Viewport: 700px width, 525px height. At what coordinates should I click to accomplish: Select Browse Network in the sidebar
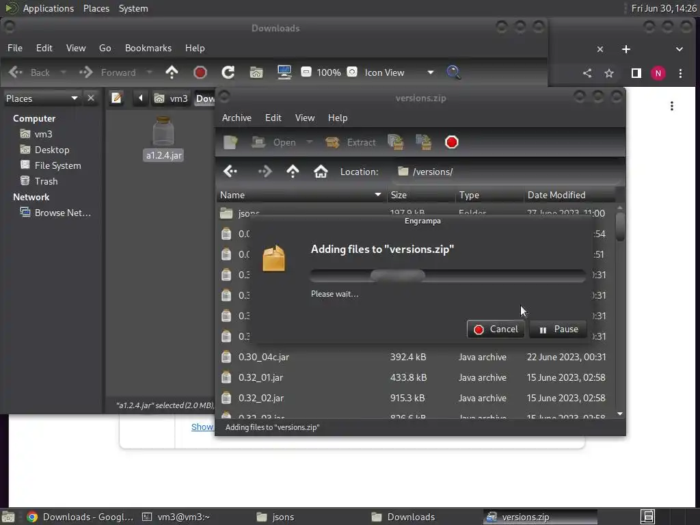click(x=56, y=213)
